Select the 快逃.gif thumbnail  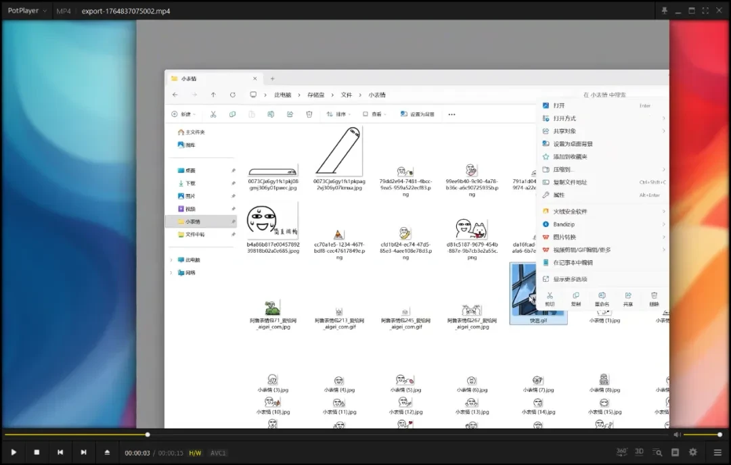coord(539,293)
